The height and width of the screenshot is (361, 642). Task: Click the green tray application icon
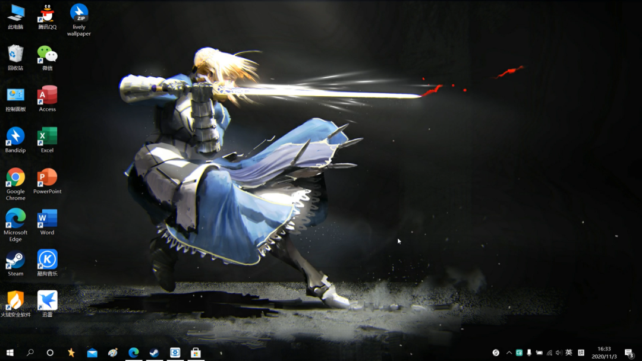tap(519, 353)
